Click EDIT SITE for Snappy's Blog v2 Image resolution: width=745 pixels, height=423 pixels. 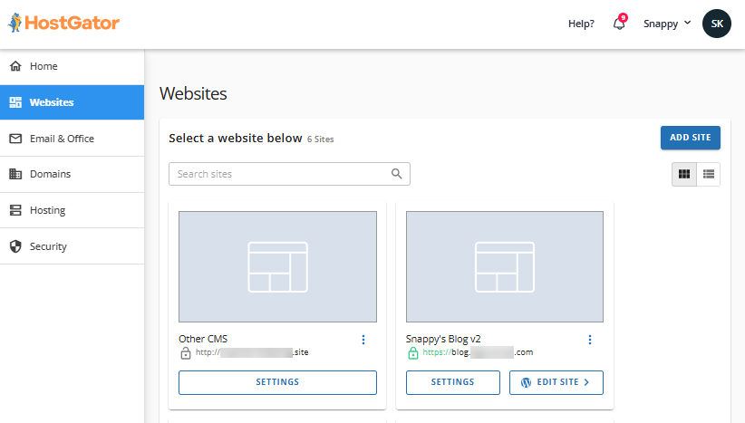(556, 382)
